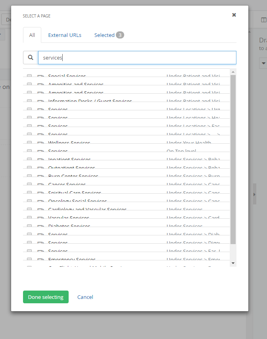Collapse the right side panel arrow

coord(254,194)
